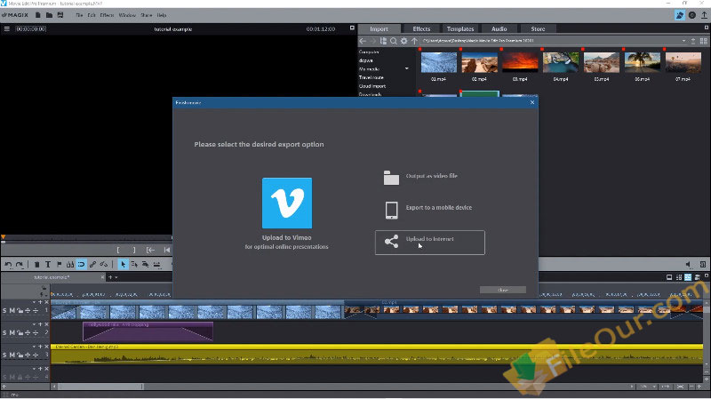This screenshot has width=711, height=399.
Task: Create a new project with page icon
Action: coord(38,15)
